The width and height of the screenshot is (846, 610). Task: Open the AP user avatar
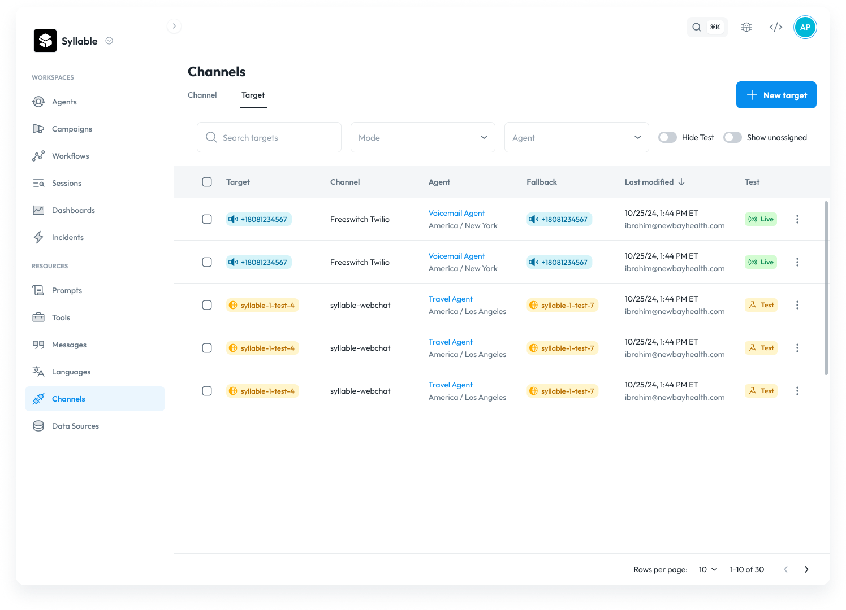[x=805, y=27]
